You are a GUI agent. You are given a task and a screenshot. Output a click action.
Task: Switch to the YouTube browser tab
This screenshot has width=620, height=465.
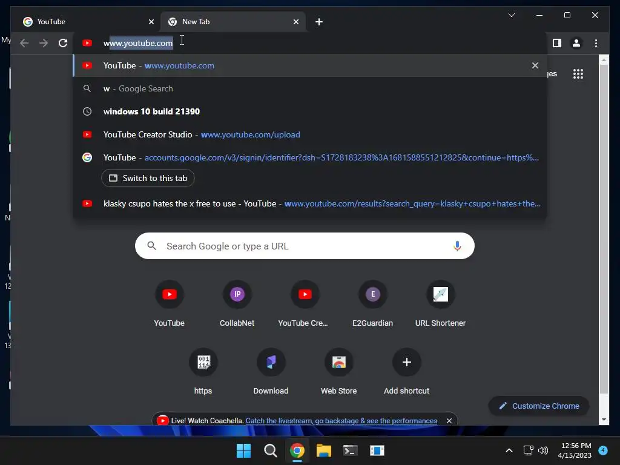[x=88, y=22]
